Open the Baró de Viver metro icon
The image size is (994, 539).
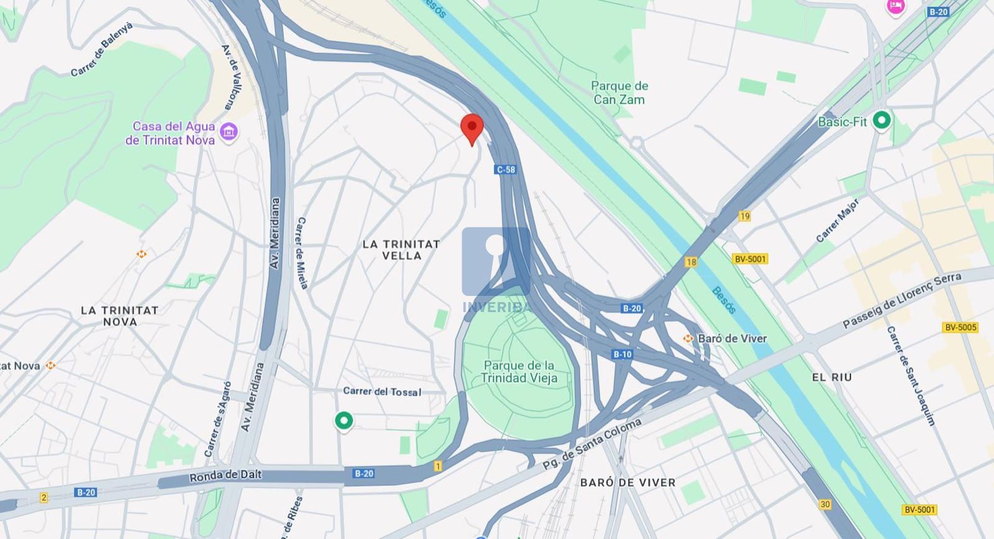[x=688, y=338]
